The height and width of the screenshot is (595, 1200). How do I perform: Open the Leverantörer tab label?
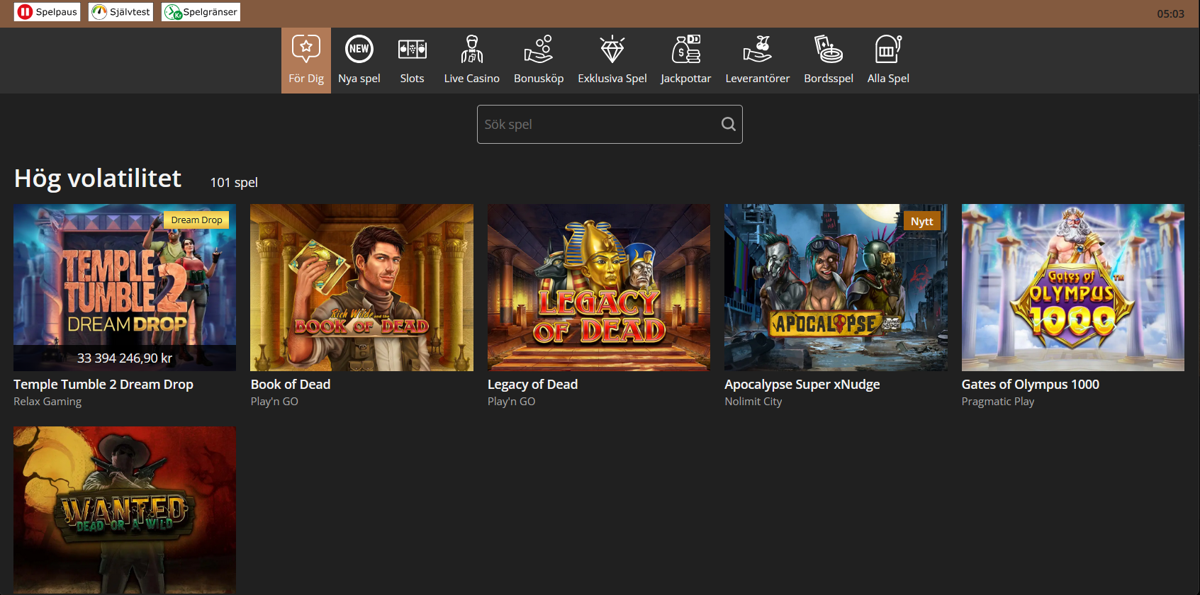click(758, 79)
